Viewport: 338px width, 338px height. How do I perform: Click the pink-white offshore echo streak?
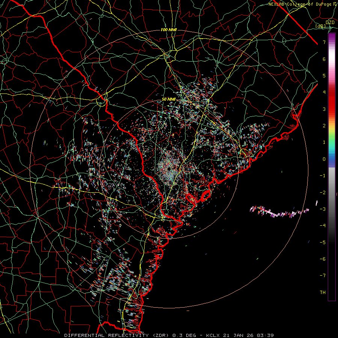279,211
